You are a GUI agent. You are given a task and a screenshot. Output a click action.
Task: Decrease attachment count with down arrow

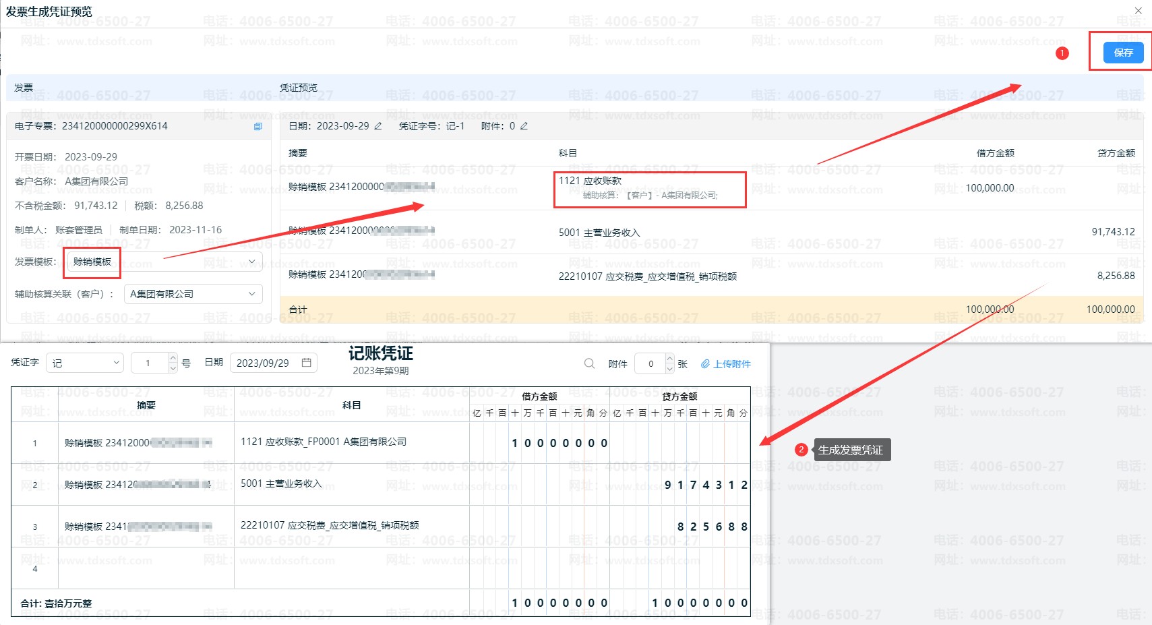tap(669, 369)
